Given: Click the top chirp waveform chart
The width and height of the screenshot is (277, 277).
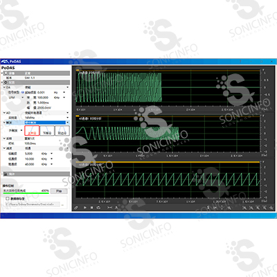Looking at the screenshot, I should tap(168, 88).
